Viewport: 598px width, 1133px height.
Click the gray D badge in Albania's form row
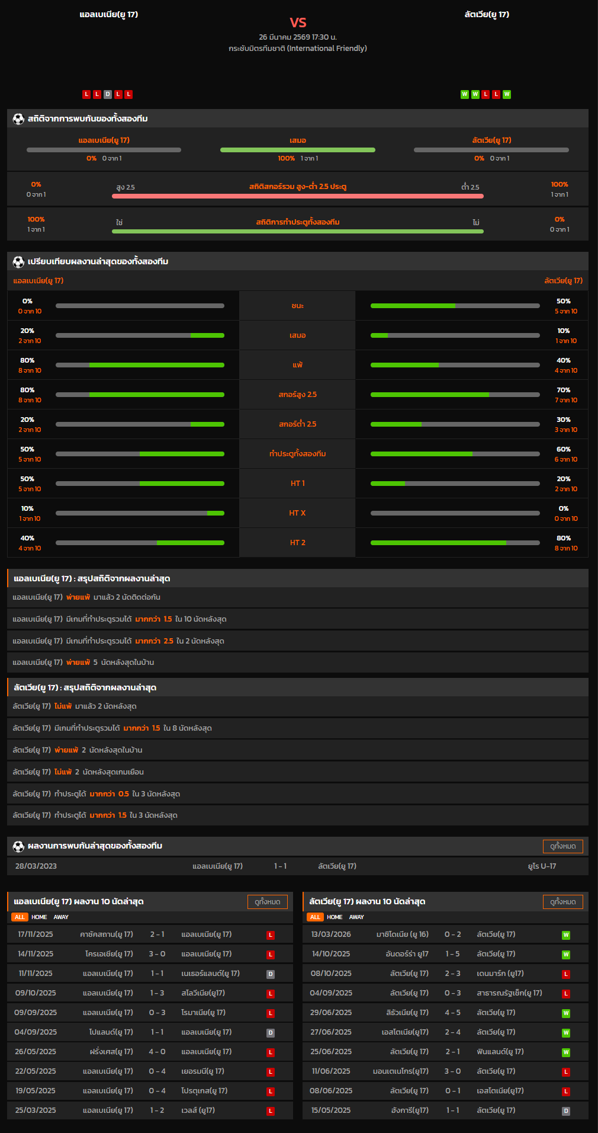[108, 94]
